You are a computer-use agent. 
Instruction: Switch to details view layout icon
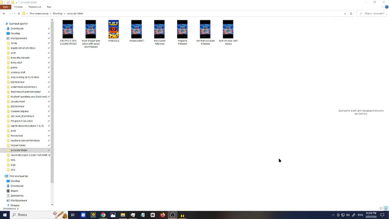click(x=382, y=209)
